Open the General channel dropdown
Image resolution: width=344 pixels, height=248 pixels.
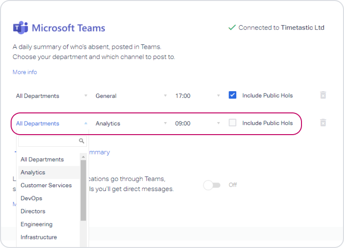131,96
